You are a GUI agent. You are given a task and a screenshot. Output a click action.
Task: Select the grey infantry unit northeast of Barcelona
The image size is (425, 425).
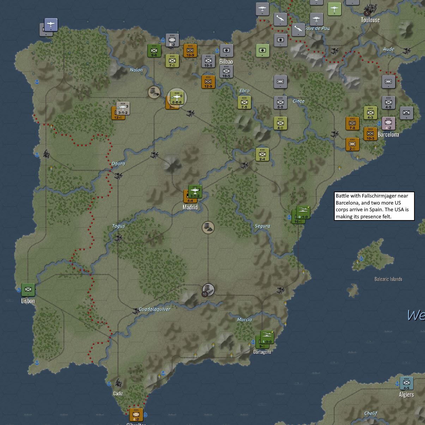click(406, 113)
